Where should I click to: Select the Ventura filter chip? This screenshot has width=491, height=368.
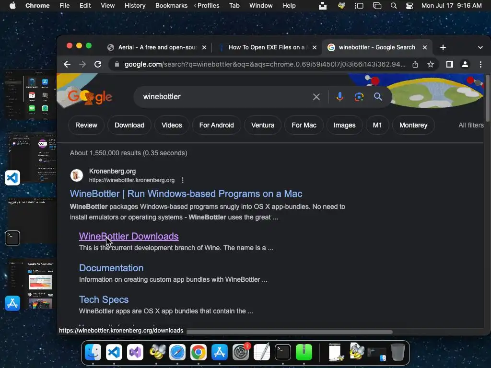[x=263, y=125]
